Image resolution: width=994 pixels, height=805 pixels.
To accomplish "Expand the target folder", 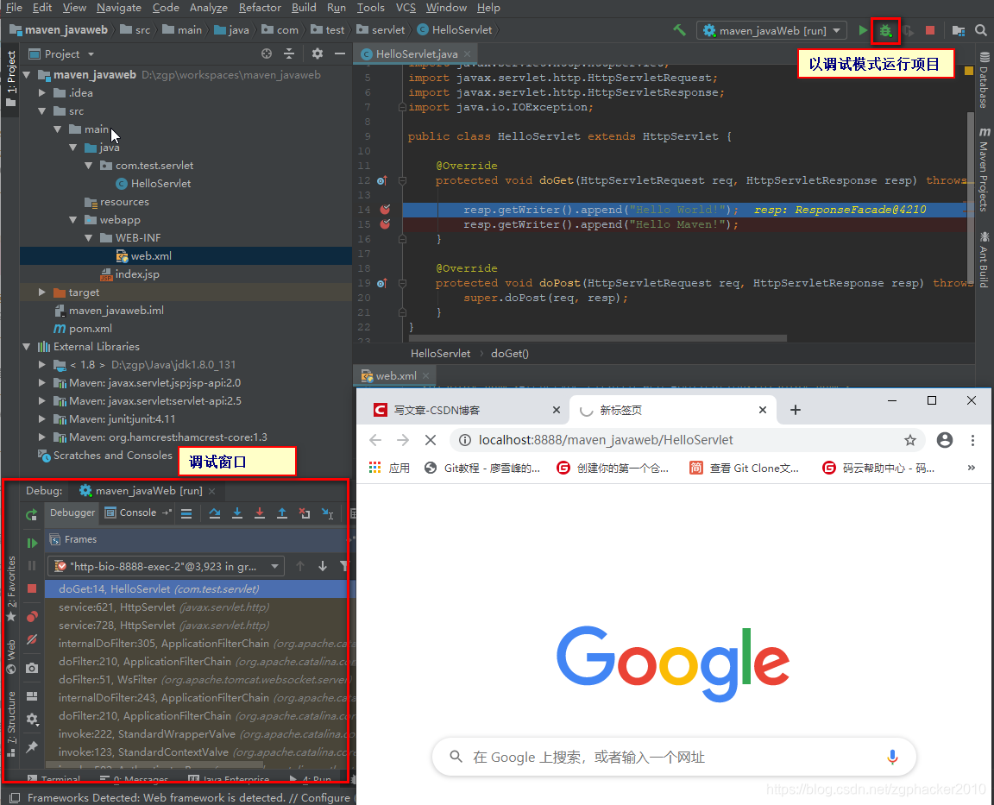I will (x=41, y=292).
